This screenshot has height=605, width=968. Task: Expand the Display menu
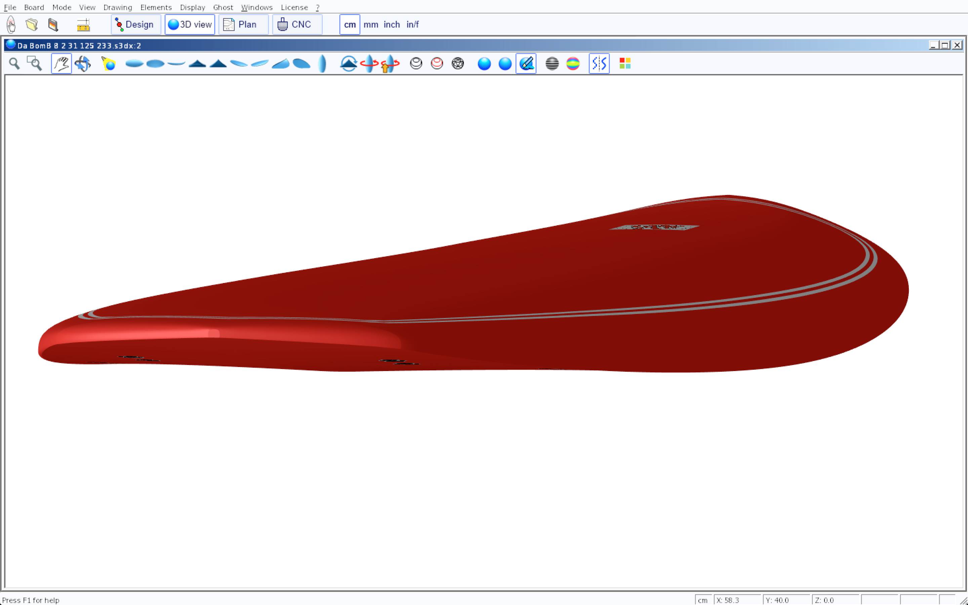(x=192, y=7)
